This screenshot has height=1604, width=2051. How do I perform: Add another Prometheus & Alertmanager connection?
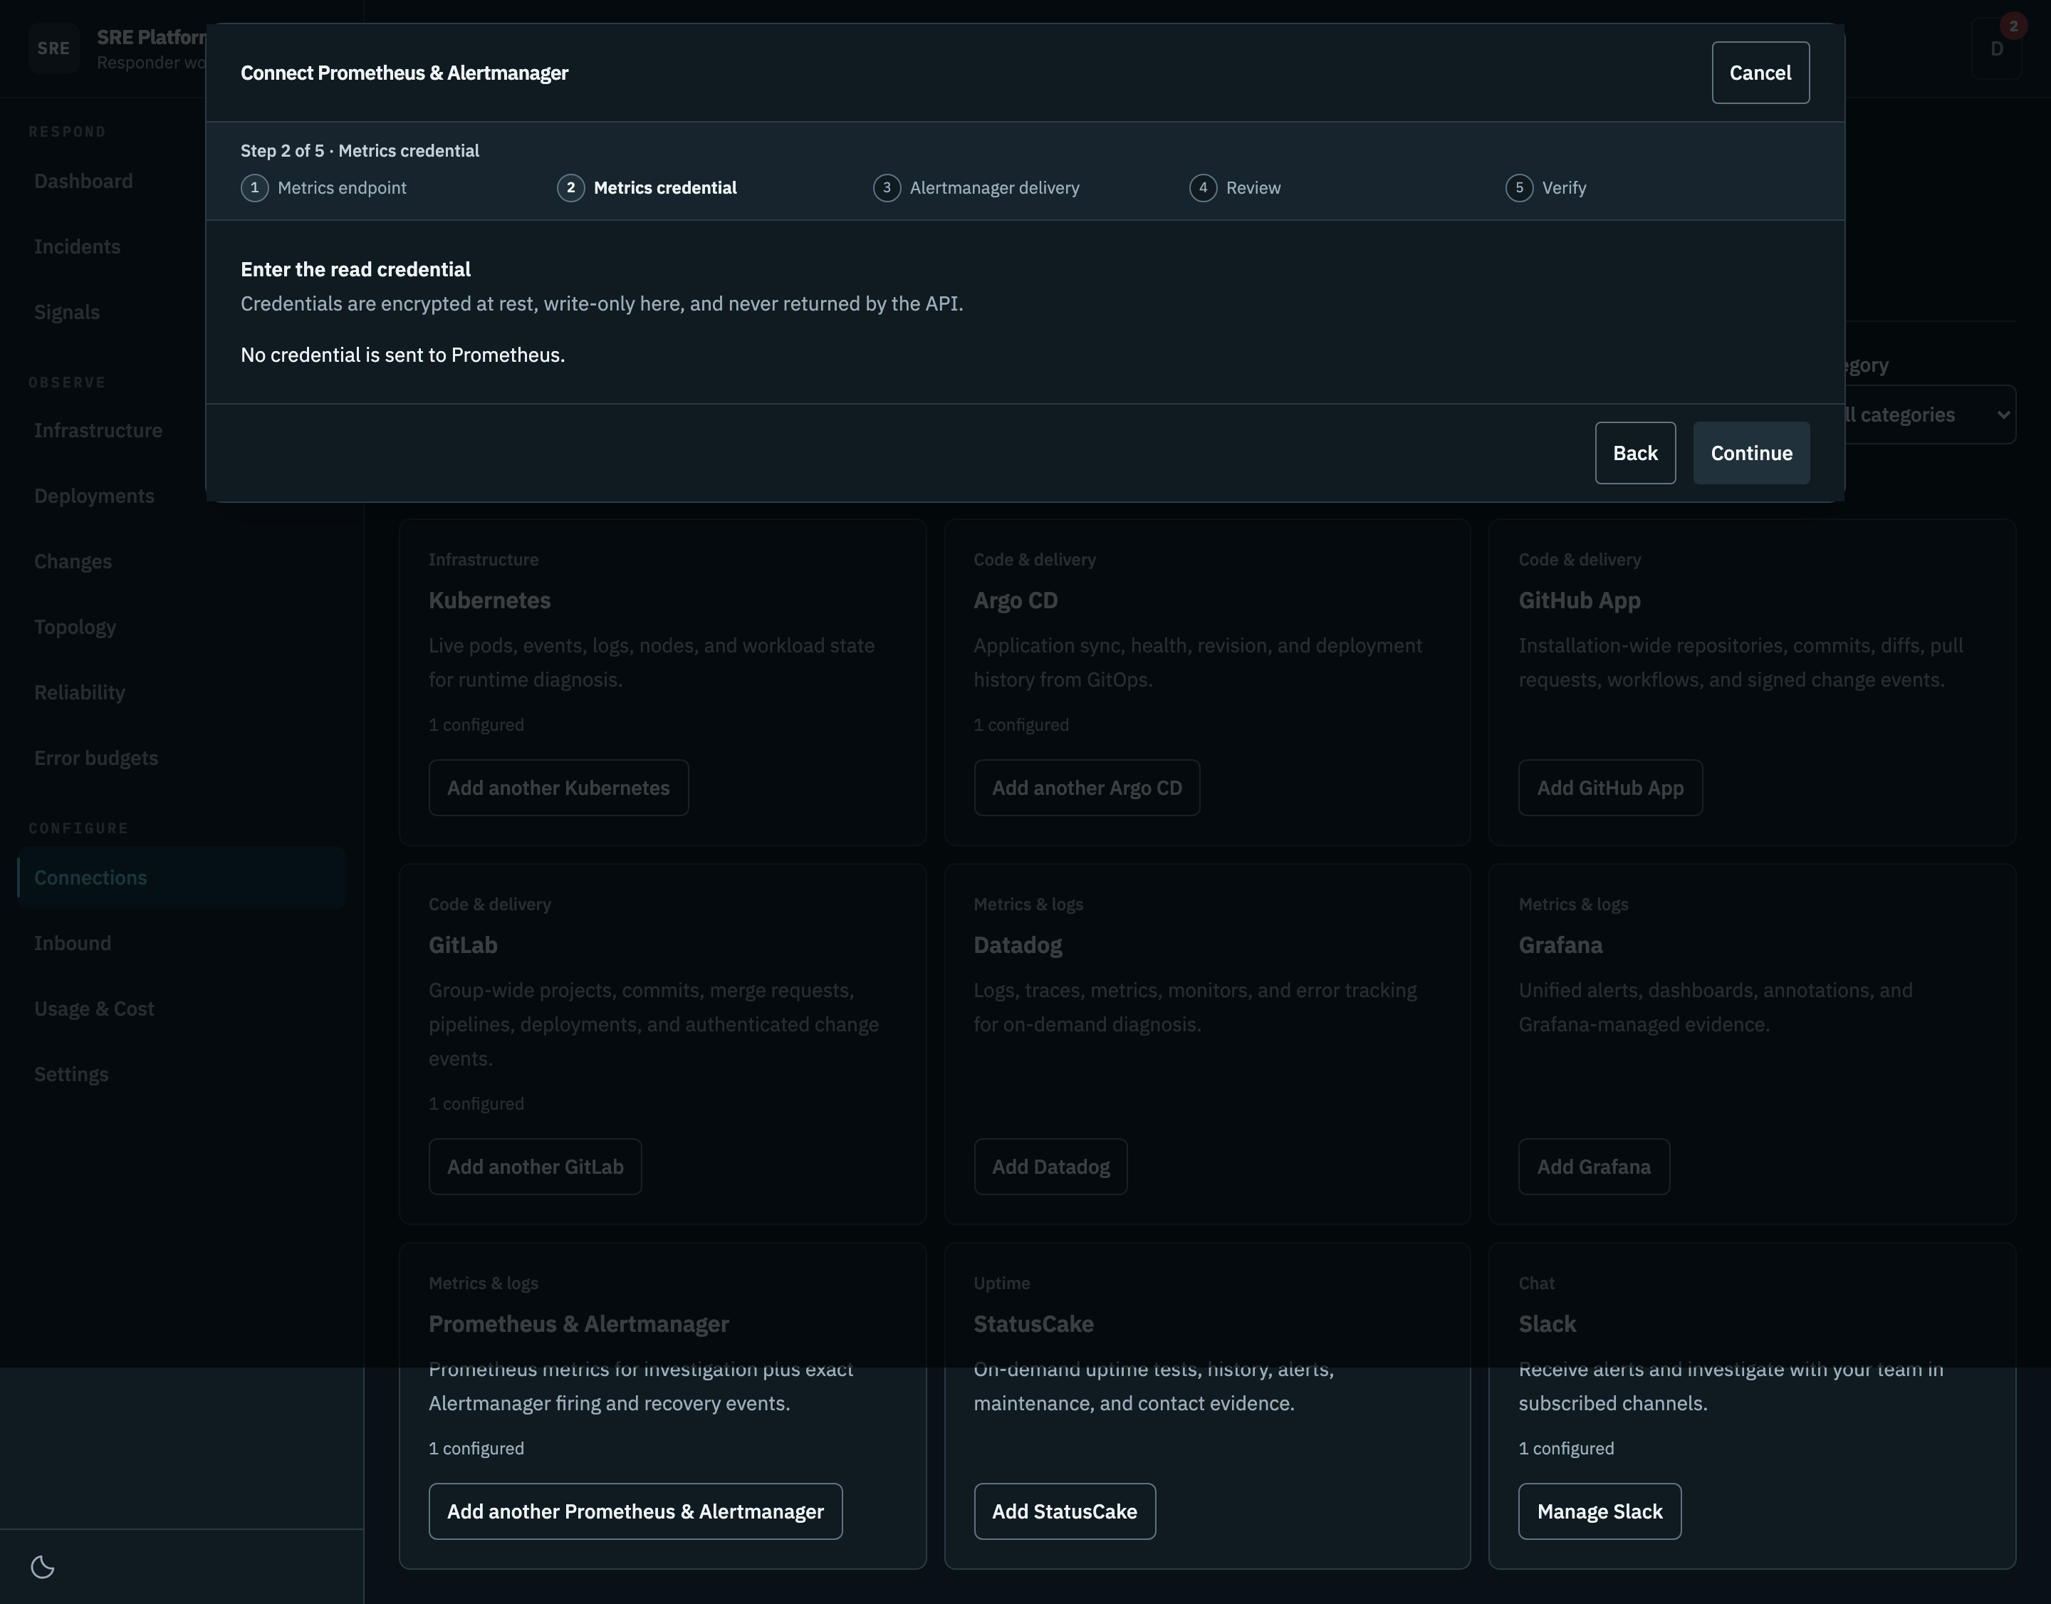click(x=636, y=1511)
